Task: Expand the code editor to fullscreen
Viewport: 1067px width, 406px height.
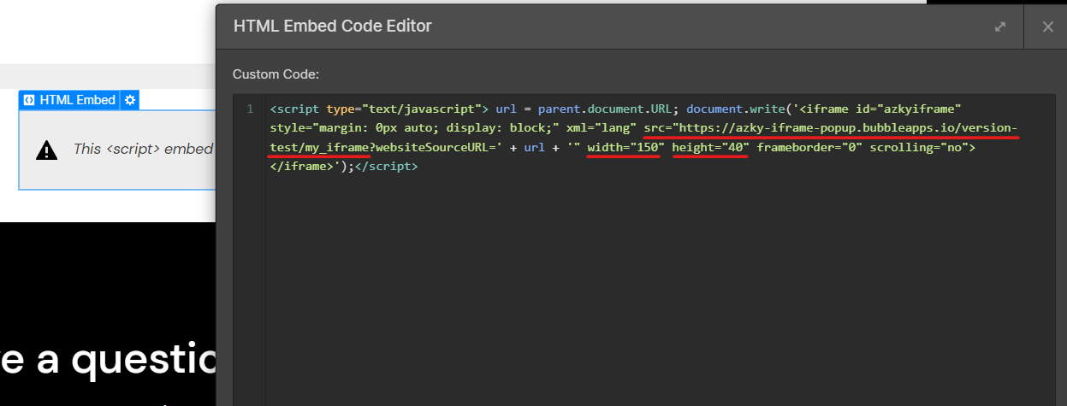Action: coord(999,26)
